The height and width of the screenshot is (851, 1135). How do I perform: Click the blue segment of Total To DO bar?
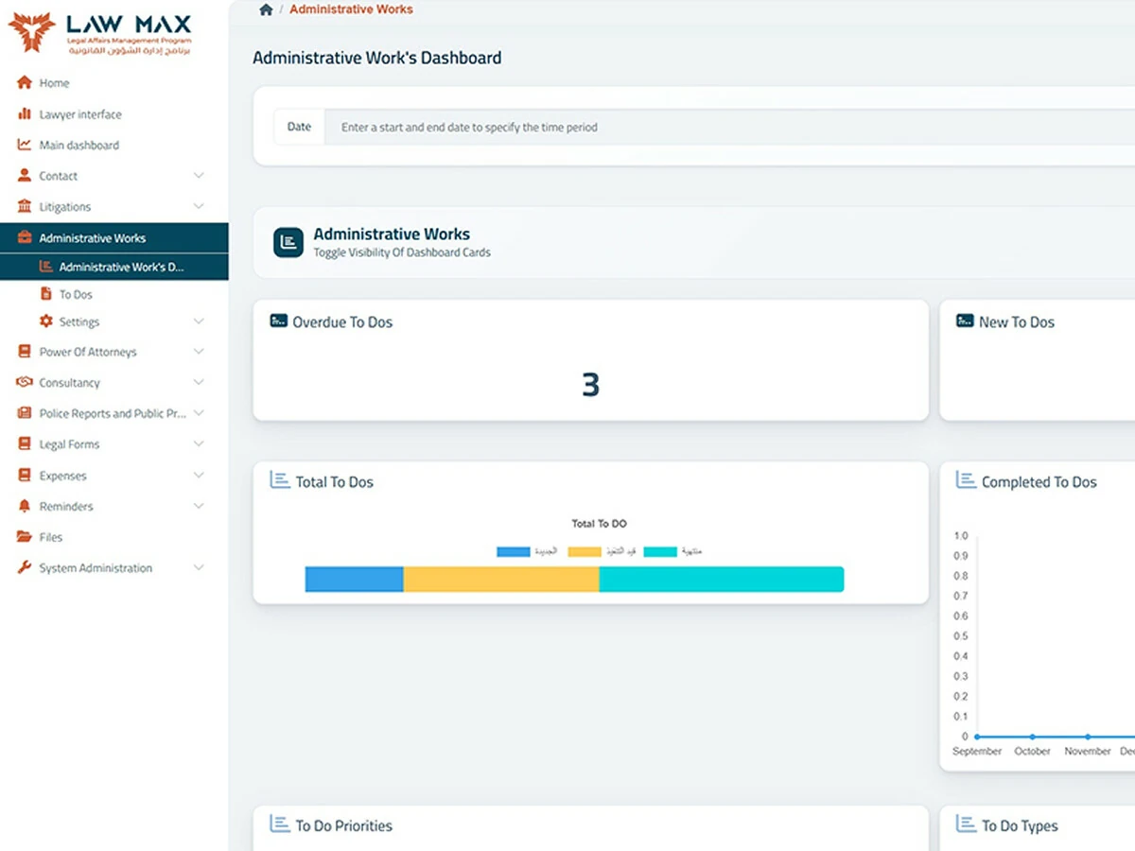[x=355, y=580]
